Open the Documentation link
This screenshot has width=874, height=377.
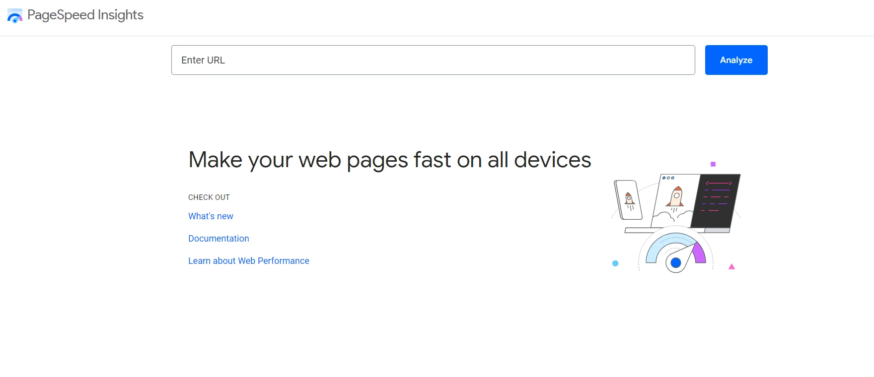coord(218,239)
